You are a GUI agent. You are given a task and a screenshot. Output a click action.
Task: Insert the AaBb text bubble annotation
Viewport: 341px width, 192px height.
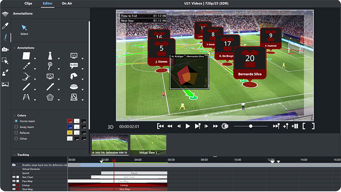point(74,66)
